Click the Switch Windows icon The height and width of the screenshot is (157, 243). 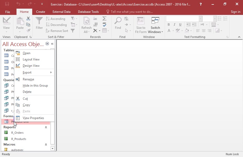tap(155, 21)
